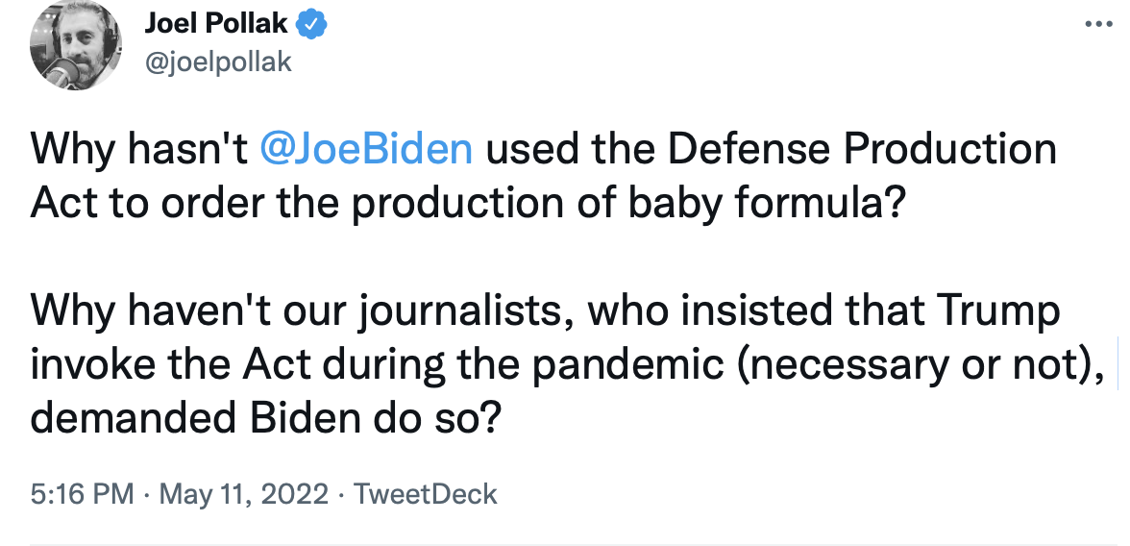
Task: Click the May 11, 2022 date
Action: 244,494
